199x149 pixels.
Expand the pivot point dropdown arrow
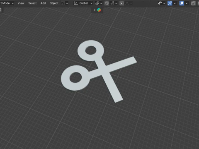[101, 3]
